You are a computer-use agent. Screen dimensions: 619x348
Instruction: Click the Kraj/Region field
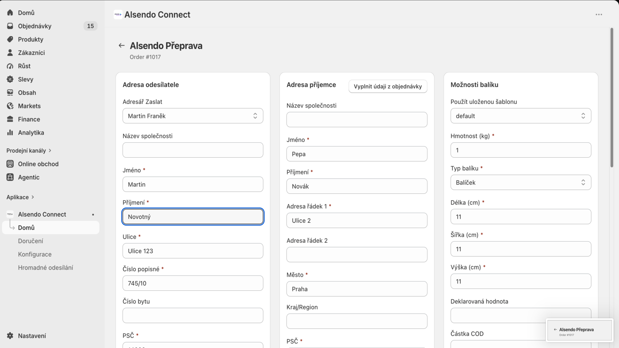pyautogui.click(x=357, y=321)
